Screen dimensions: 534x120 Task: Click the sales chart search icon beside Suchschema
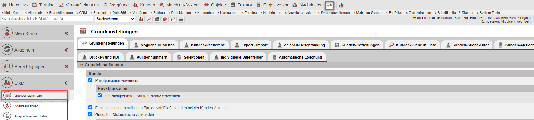tap(149, 19)
